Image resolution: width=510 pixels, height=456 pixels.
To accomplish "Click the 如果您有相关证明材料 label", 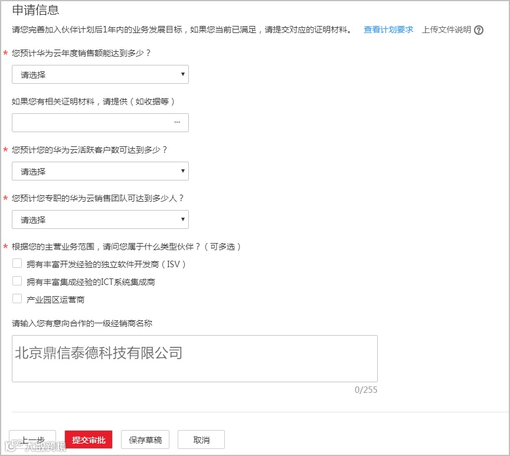I will pos(93,101).
